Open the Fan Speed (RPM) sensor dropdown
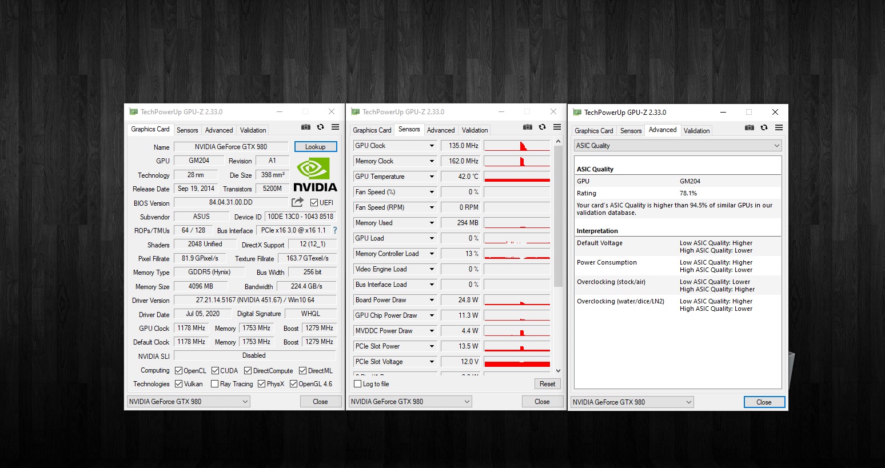 pyautogui.click(x=432, y=207)
